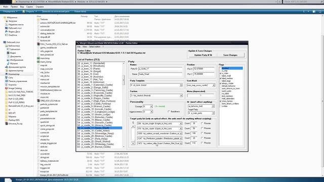
Task: Open Панель управления in Explorer sidebar
Action: [16, 81]
